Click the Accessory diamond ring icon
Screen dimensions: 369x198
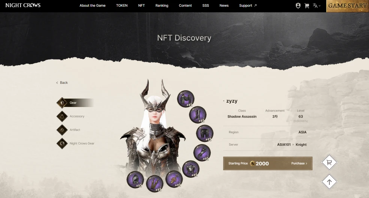pos(62,116)
